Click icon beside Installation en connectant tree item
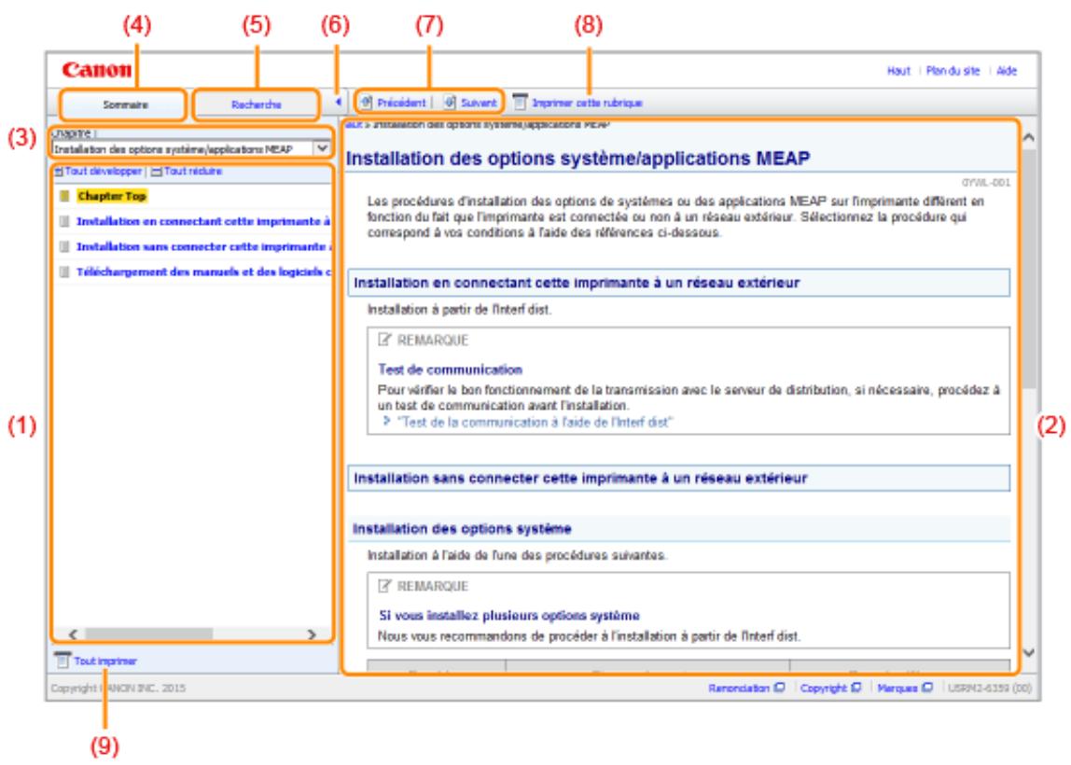Image resolution: width=1071 pixels, height=765 pixels. click(64, 221)
